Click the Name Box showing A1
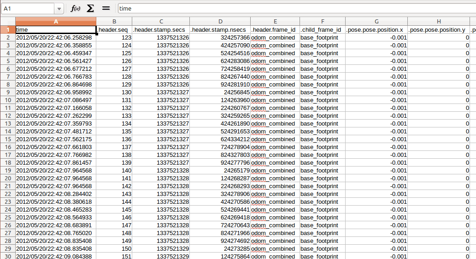 28,9
